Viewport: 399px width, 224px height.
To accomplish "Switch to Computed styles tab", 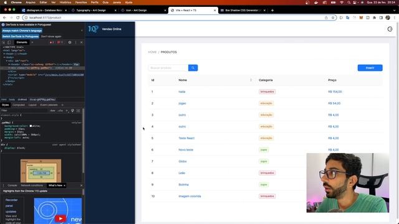I will [x=19, y=105].
